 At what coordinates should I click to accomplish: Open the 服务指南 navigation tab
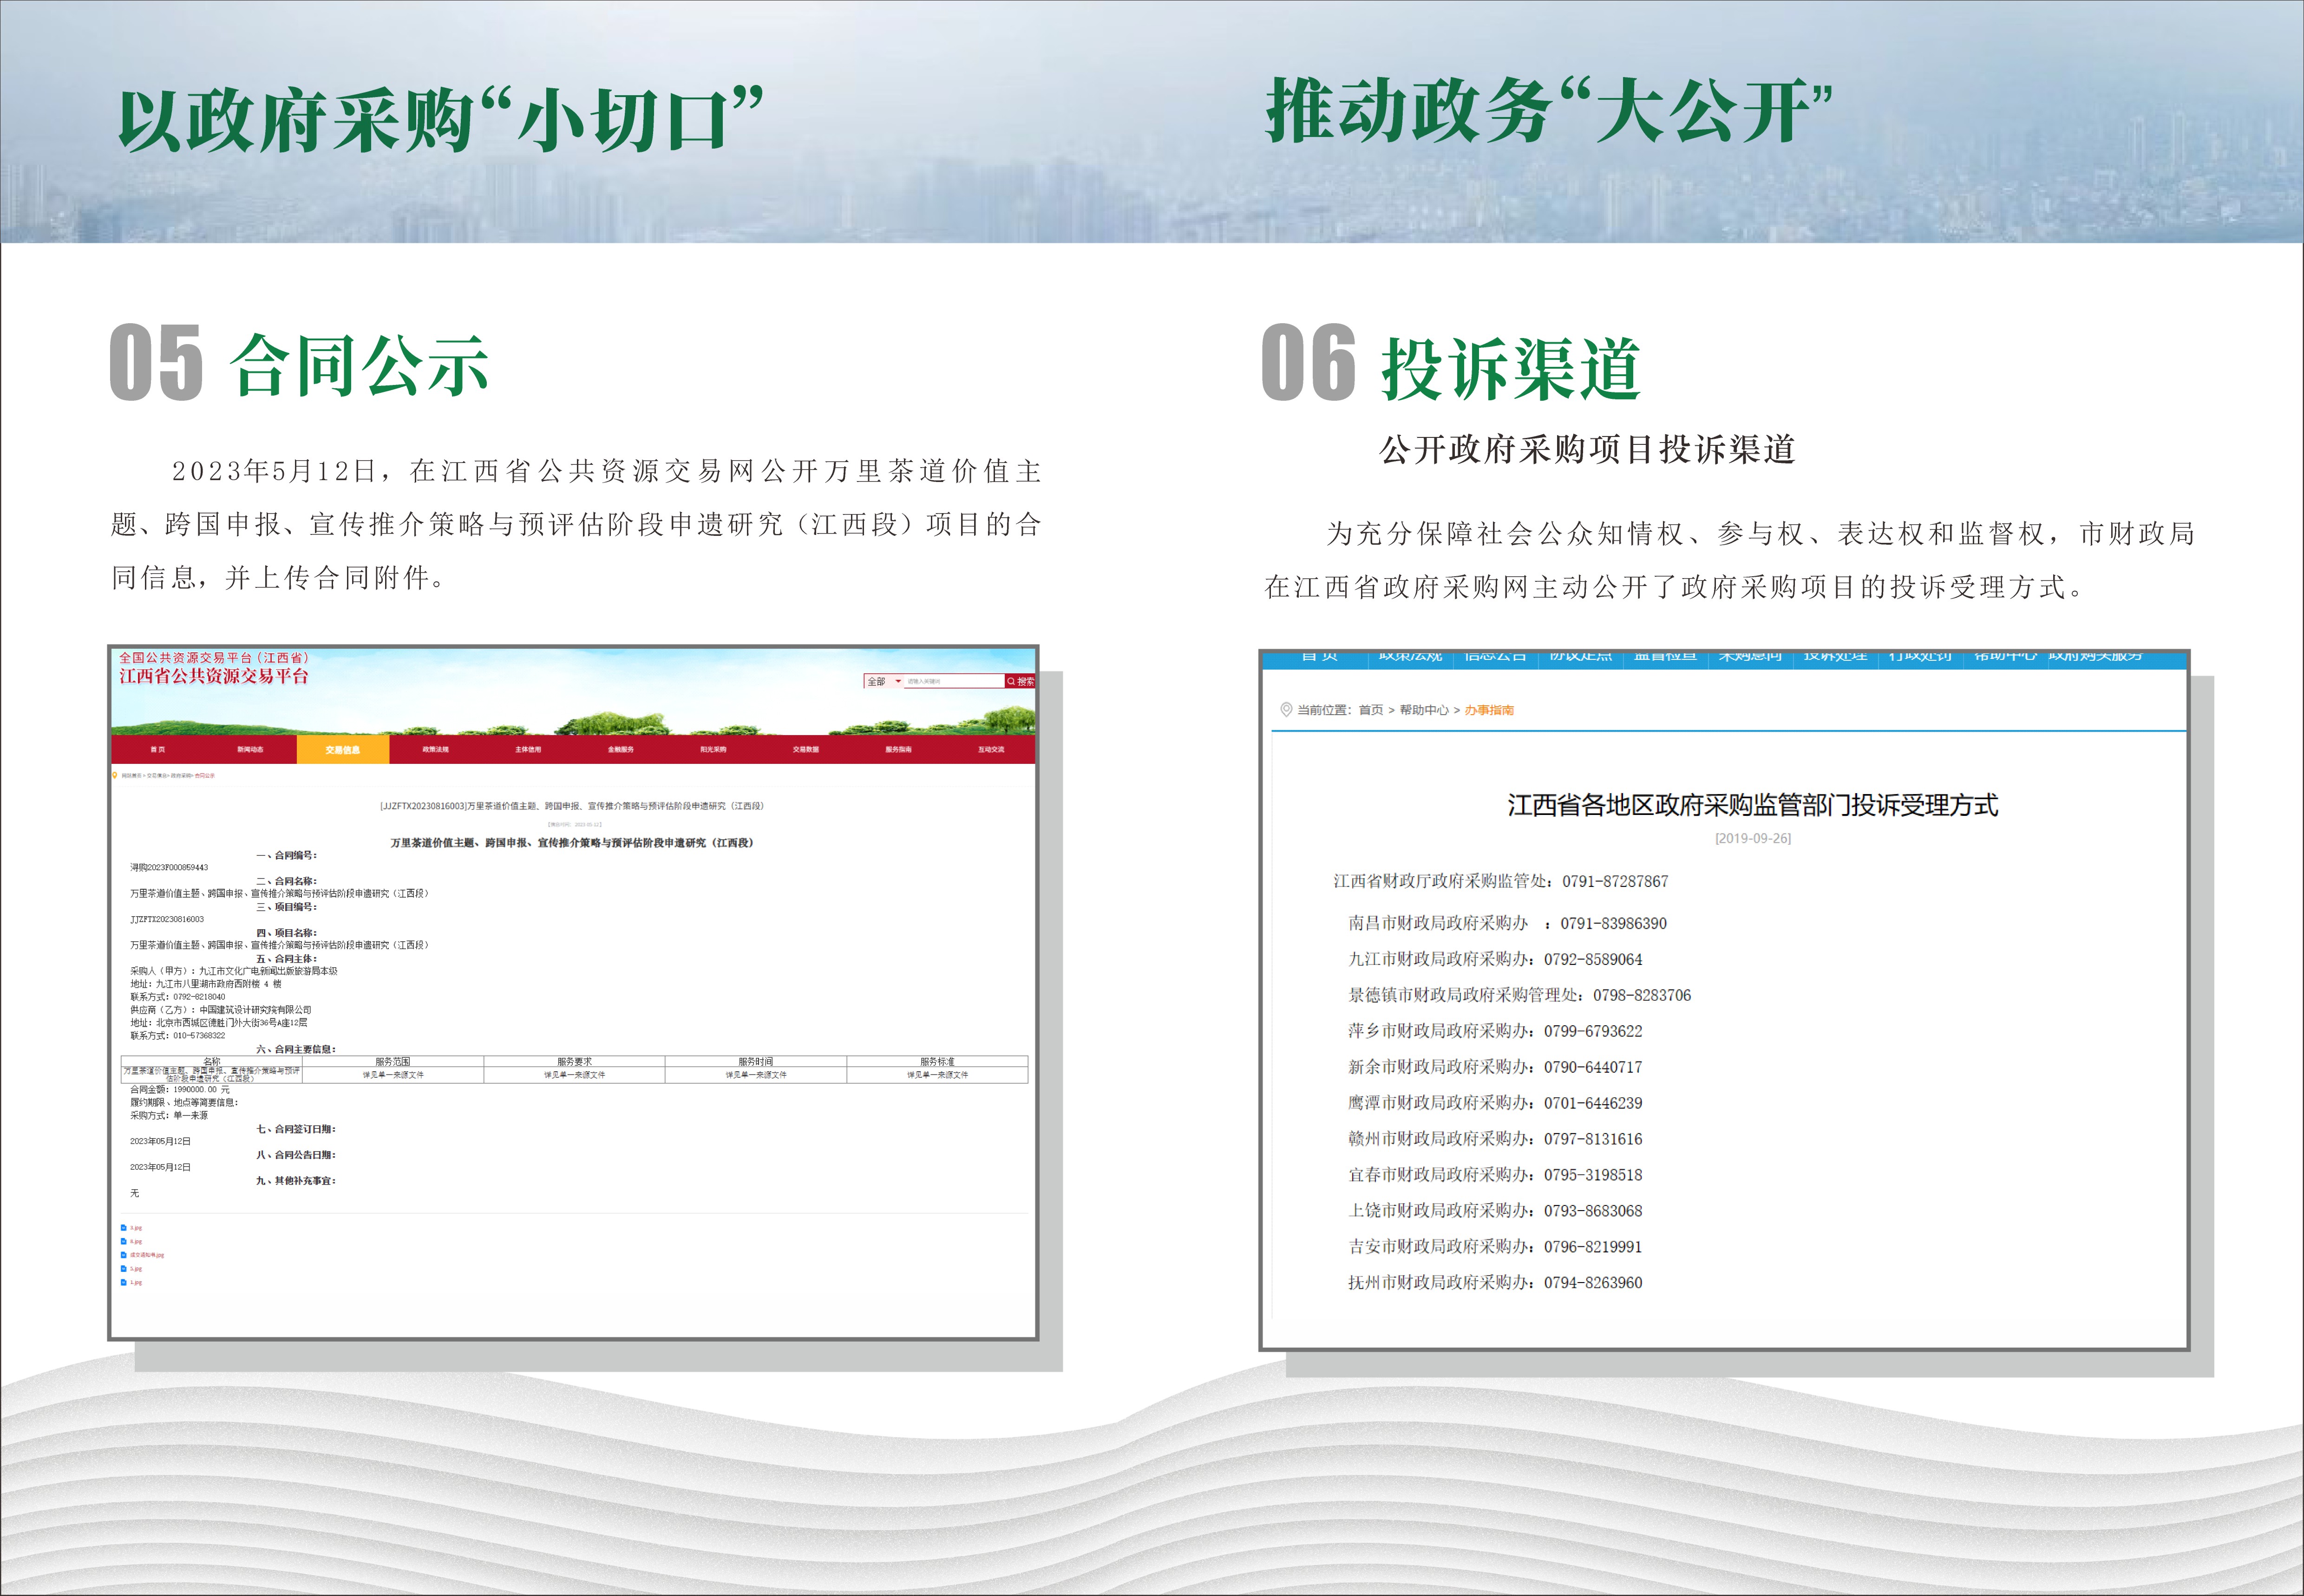(897, 749)
